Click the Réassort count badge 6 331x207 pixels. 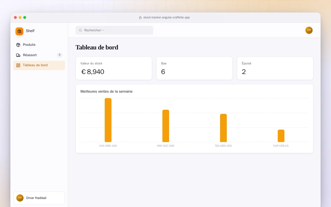click(59, 55)
